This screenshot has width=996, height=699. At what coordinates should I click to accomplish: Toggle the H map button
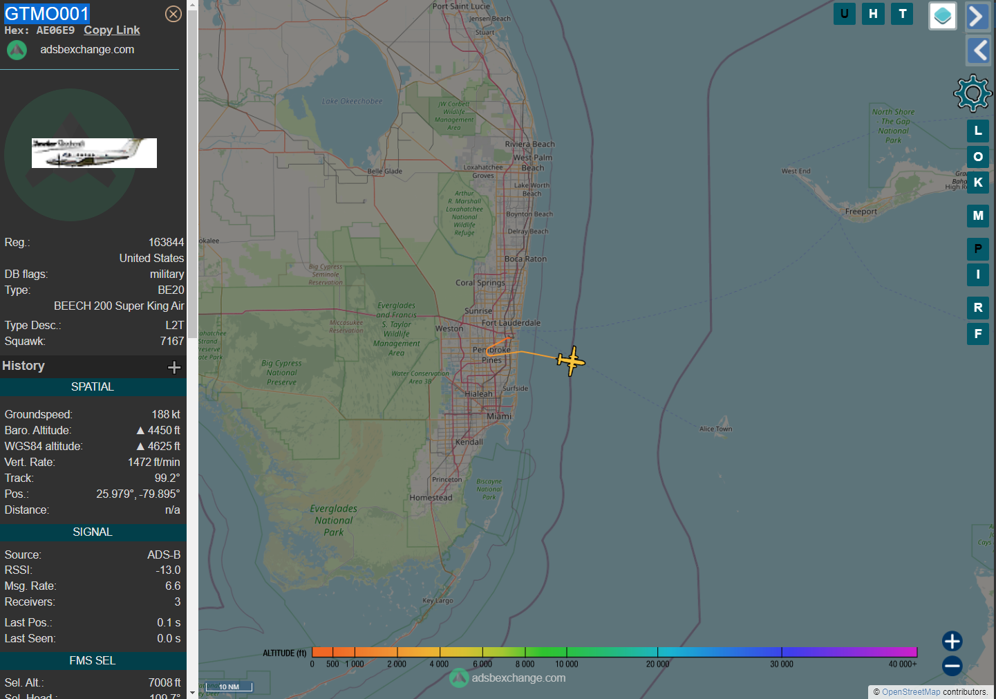tap(874, 14)
